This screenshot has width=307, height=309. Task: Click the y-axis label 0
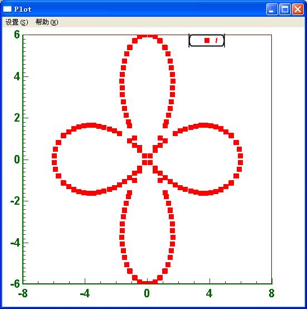17,160
